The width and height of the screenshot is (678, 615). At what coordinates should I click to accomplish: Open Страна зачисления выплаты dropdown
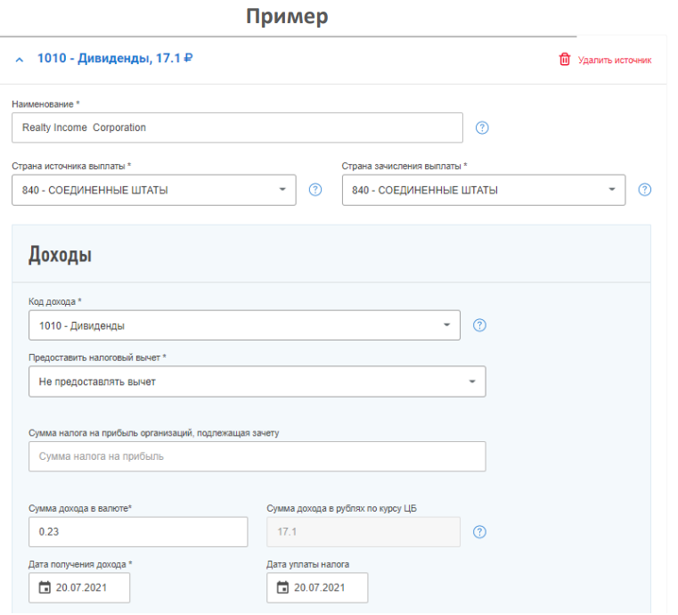coord(484,190)
